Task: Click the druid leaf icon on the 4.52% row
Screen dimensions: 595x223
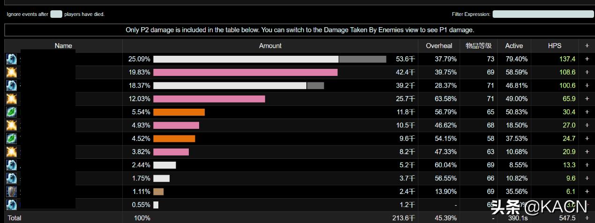Action: [11, 139]
